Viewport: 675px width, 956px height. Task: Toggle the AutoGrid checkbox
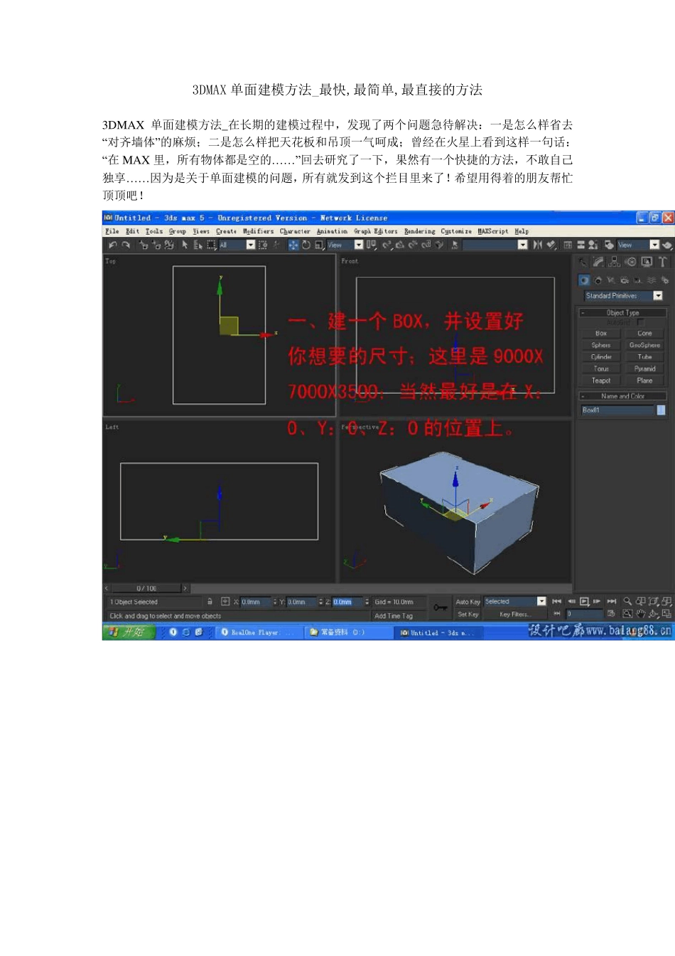(x=641, y=322)
